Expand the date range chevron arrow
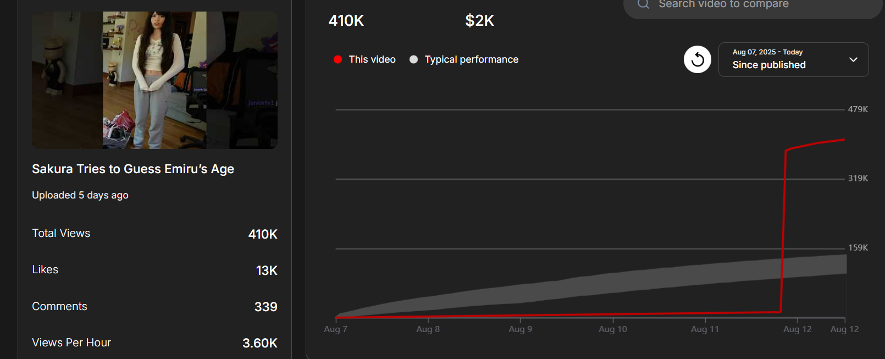The width and height of the screenshot is (885, 359). [x=853, y=59]
